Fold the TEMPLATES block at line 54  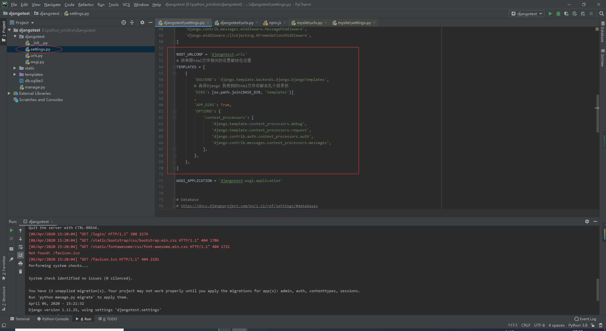tap(175, 67)
